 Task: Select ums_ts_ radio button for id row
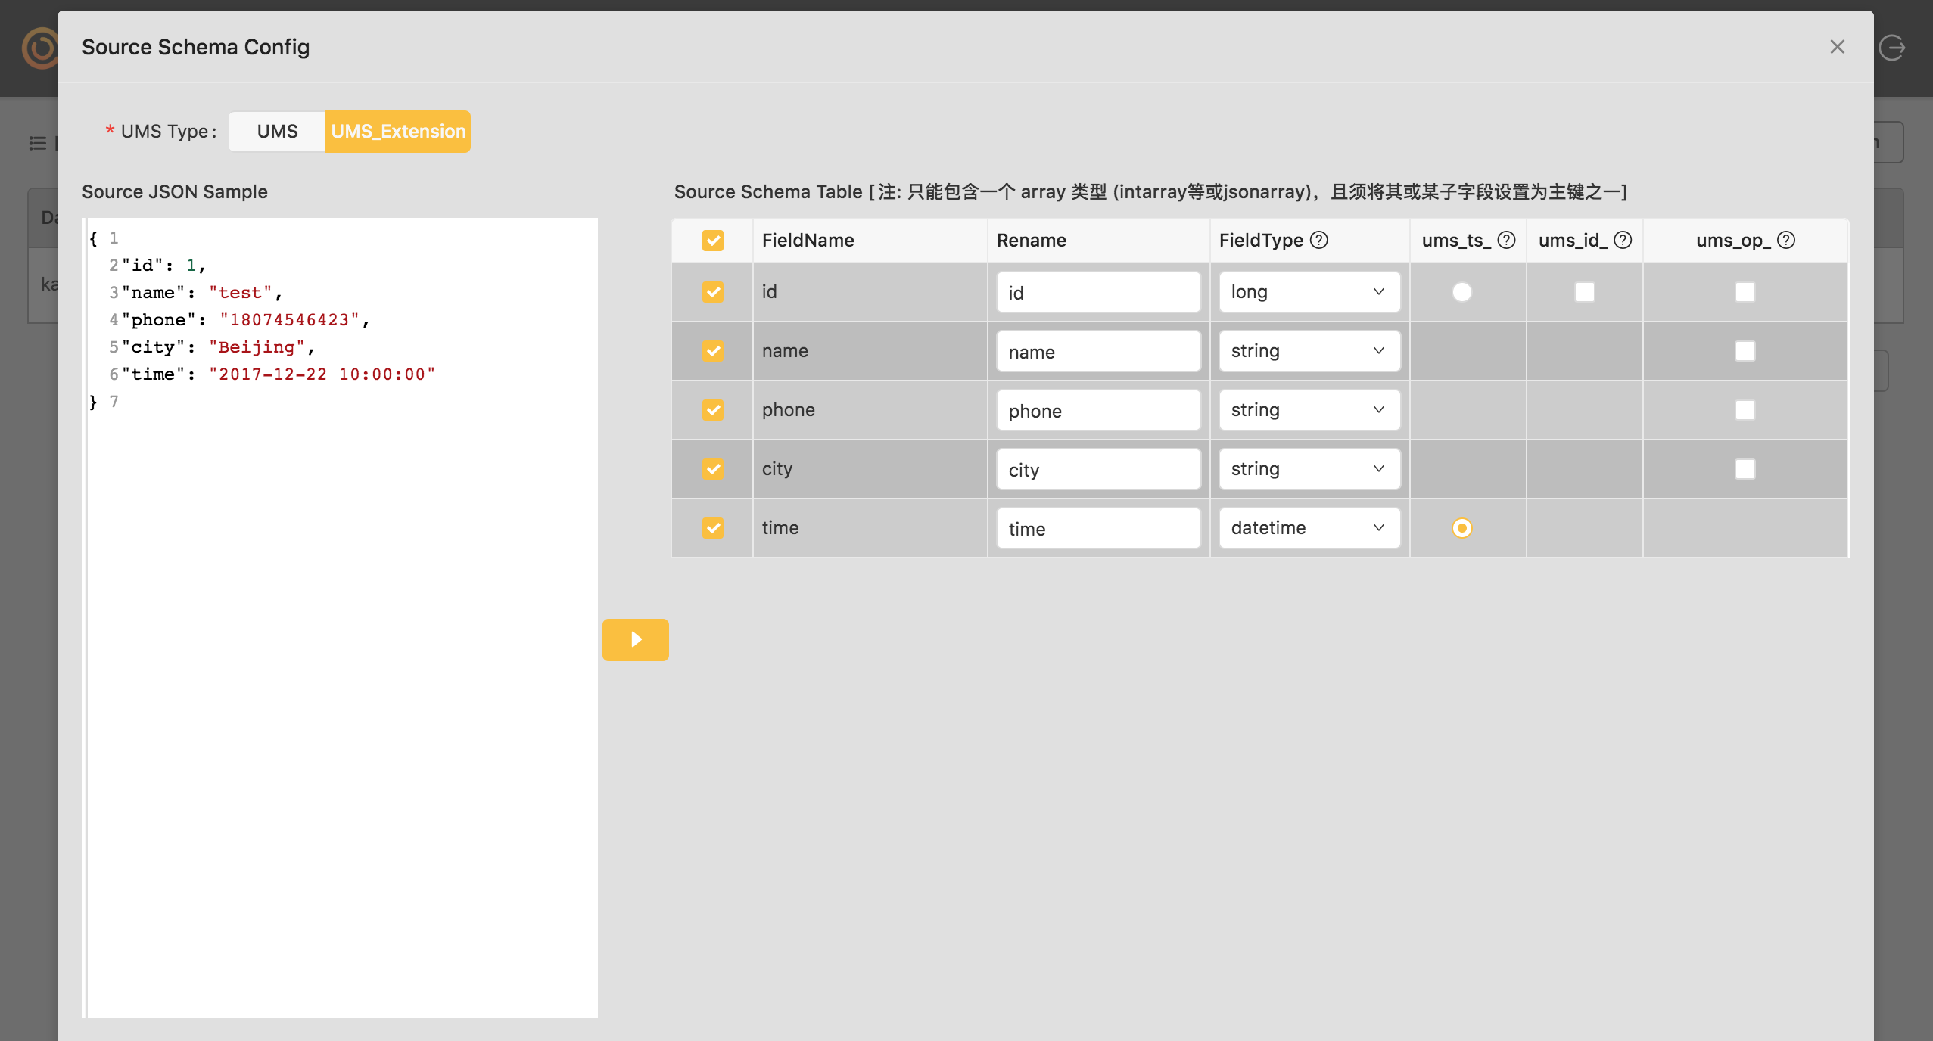pyautogui.click(x=1461, y=292)
